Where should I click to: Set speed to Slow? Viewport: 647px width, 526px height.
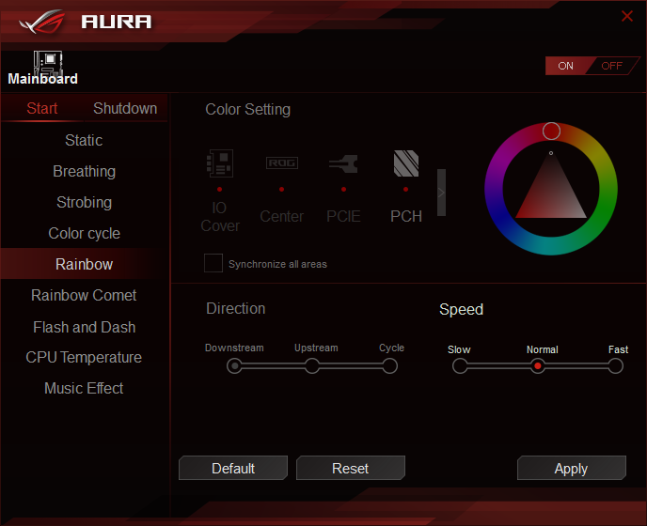(460, 365)
